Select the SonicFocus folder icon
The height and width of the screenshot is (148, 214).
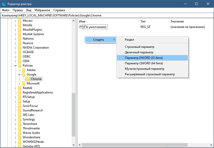coord(20,106)
